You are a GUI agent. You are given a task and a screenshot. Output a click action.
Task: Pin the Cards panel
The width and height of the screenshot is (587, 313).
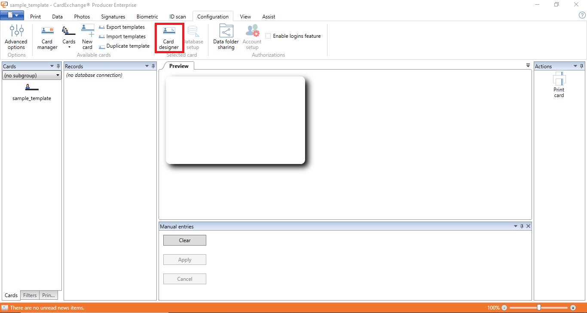58,66
